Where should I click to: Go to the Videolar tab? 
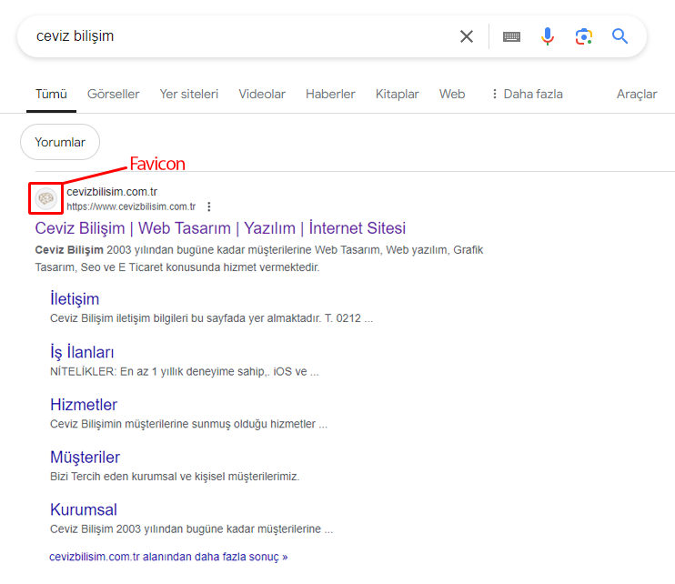pos(262,95)
